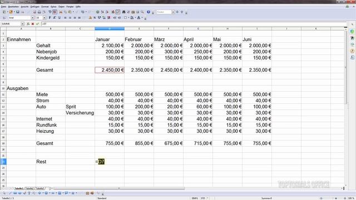Click the zoom out minus button
Screen dimensions: 356x200
(x=321, y=198)
